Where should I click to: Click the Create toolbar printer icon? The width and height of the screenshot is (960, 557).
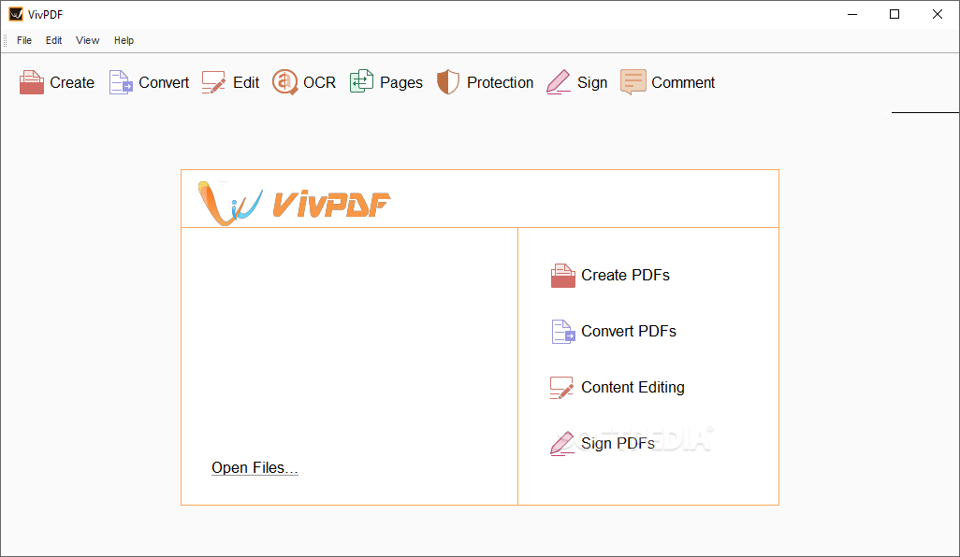click(31, 82)
